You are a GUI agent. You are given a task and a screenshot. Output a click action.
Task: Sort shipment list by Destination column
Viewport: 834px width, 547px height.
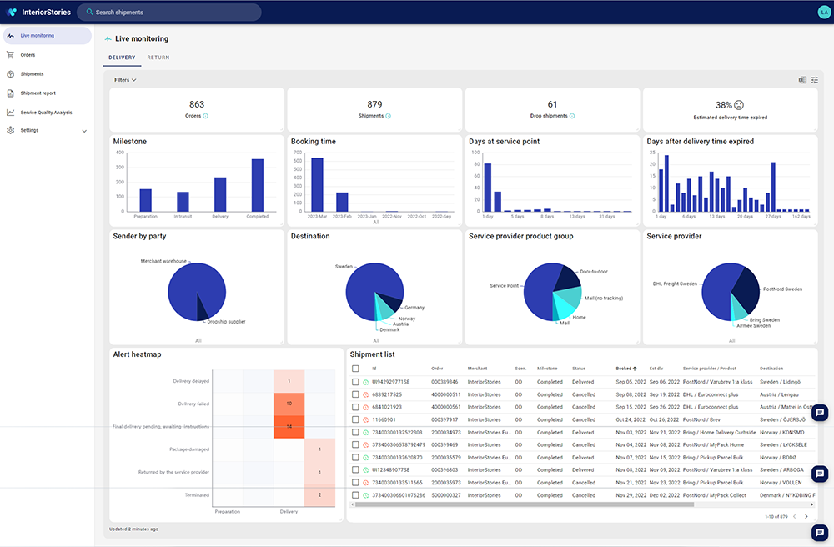[771, 369]
